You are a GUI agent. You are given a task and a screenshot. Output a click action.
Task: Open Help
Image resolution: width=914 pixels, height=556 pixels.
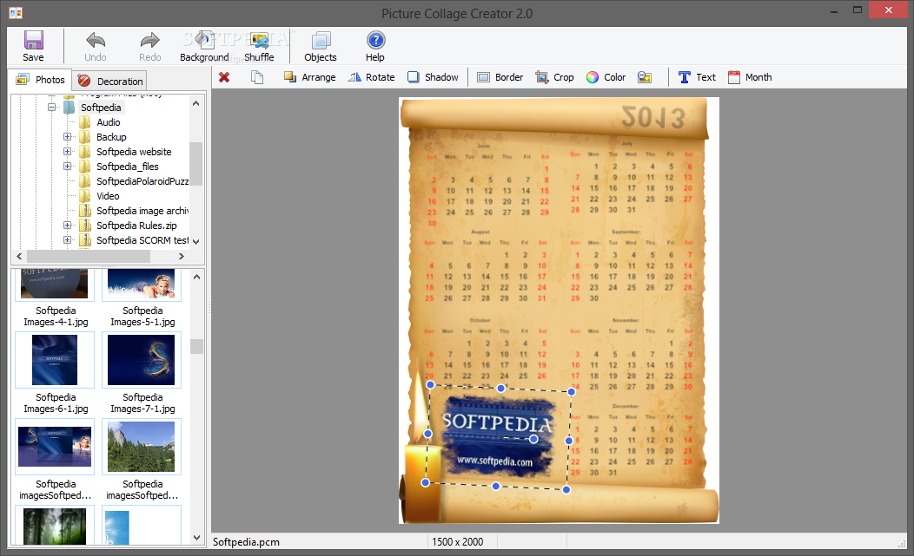(375, 46)
